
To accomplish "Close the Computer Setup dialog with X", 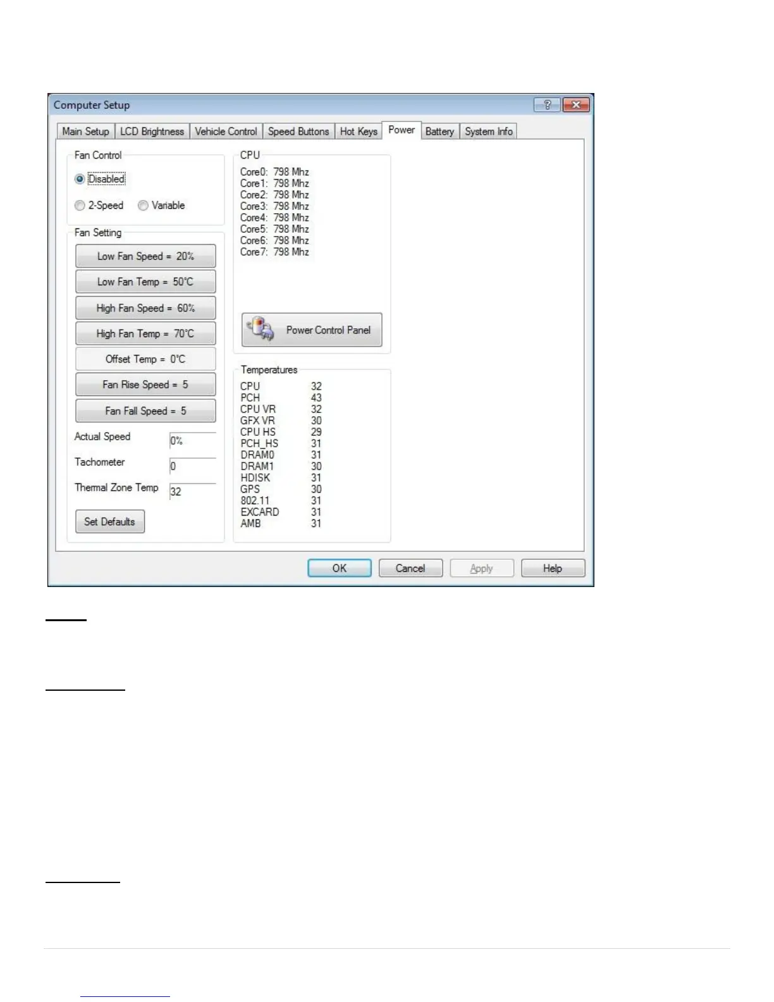I will tap(575, 105).
